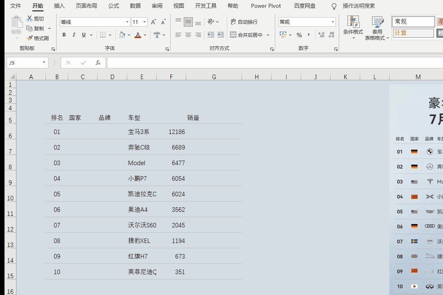This screenshot has height=295, width=443.
Task: Open font name dropdown 等线
Action: [x=127, y=22]
